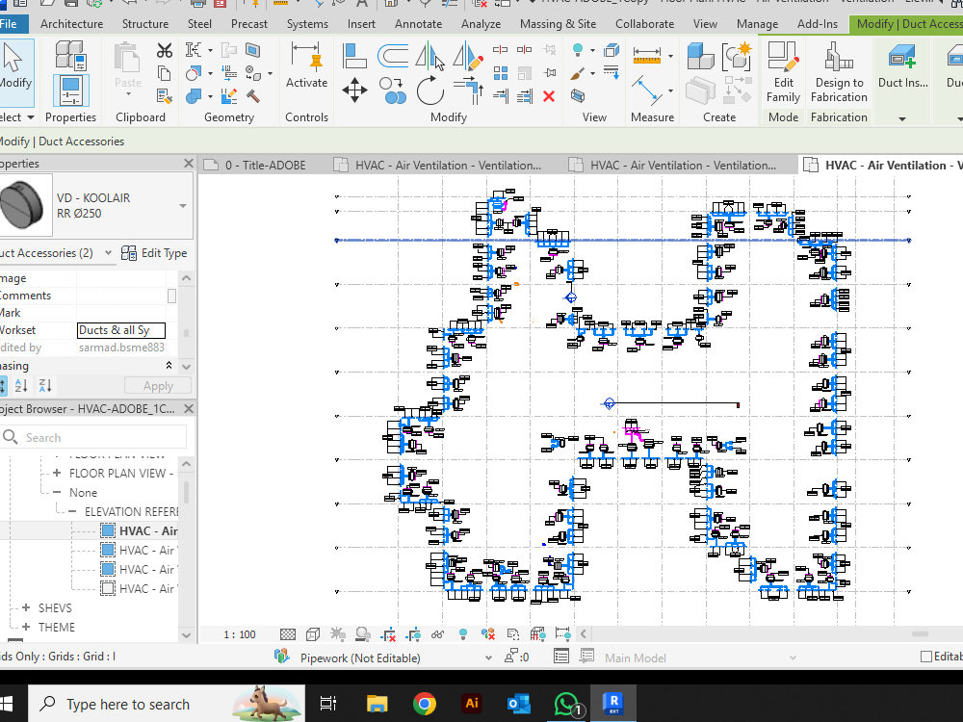The height and width of the screenshot is (722, 963).
Task: Open the Duct Accessories (2) filter dropdown
Action: coord(108,253)
